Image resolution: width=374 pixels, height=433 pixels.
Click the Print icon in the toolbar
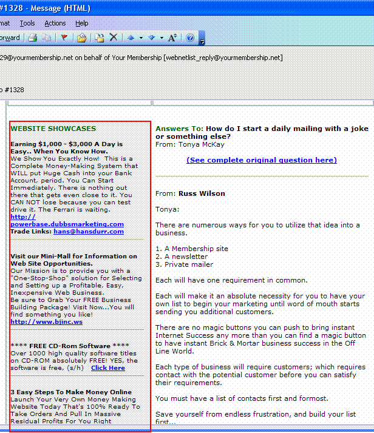pyautogui.click(x=33, y=38)
